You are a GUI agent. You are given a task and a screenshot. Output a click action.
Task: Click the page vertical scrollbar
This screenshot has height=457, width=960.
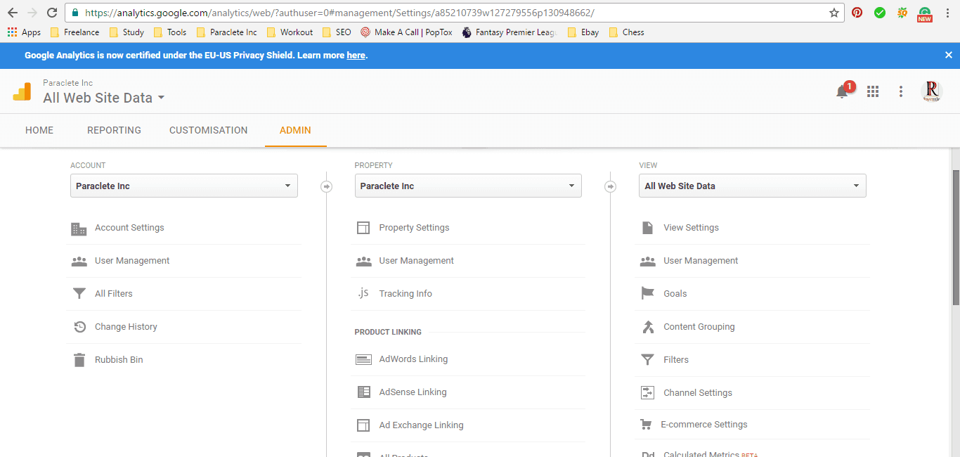click(x=956, y=238)
